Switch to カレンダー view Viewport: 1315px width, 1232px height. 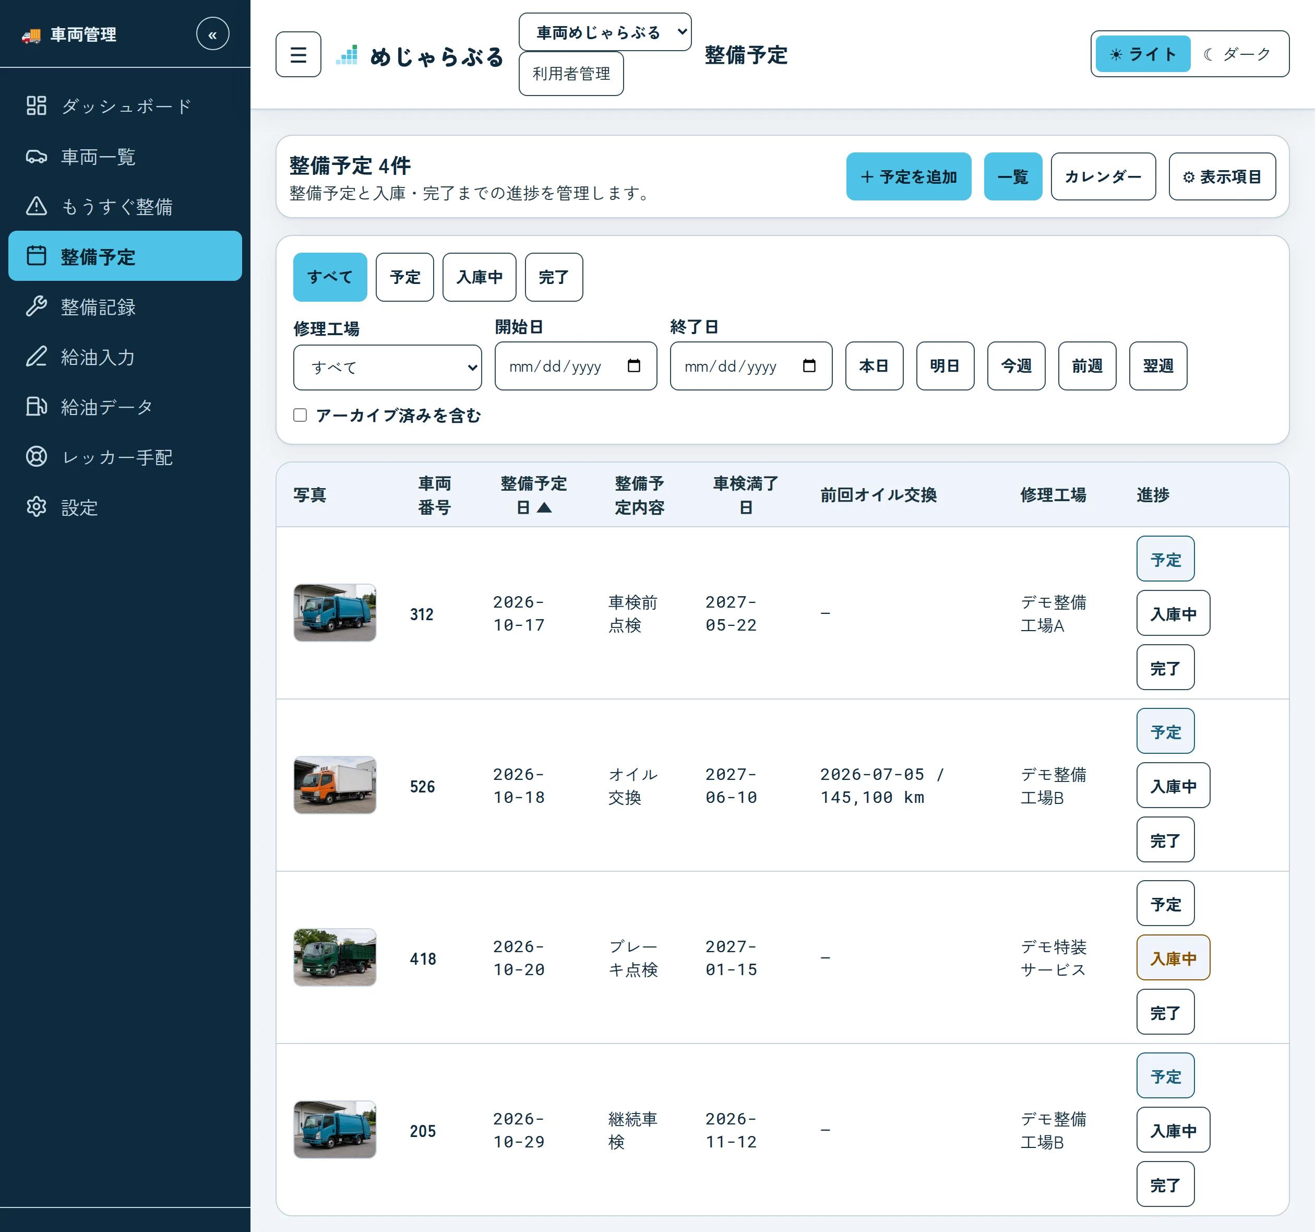point(1103,176)
